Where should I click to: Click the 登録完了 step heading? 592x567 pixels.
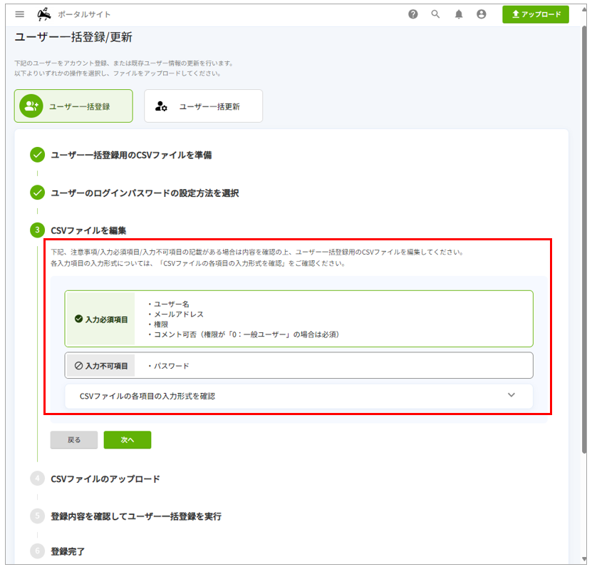[x=68, y=551]
